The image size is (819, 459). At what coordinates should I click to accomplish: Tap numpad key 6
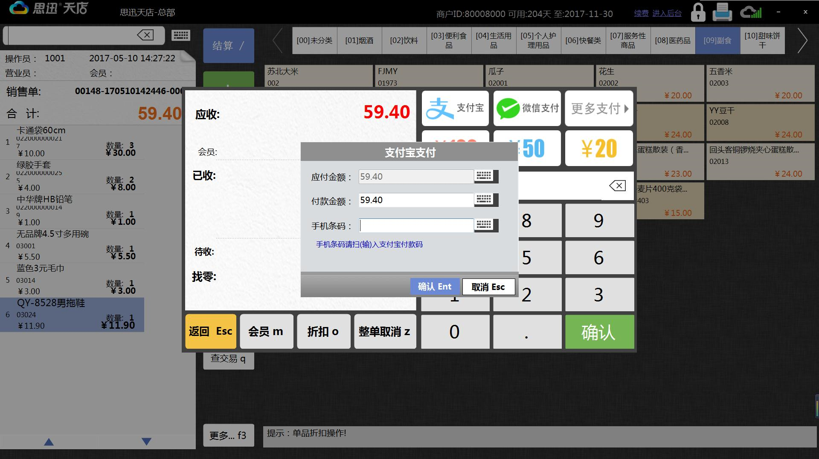[599, 258]
